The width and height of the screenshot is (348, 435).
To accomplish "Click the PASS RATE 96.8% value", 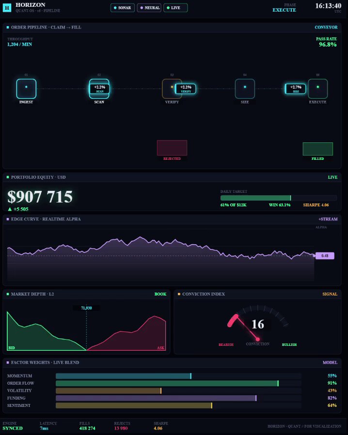I will 328,45.
